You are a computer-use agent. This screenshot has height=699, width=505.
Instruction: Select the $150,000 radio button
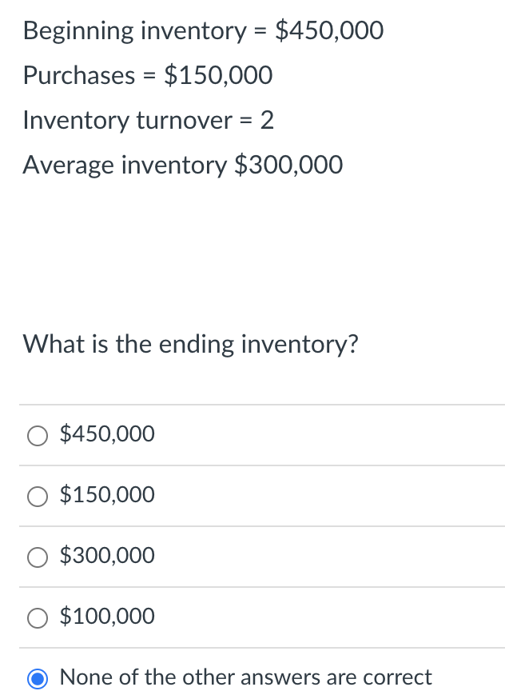tap(37, 497)
